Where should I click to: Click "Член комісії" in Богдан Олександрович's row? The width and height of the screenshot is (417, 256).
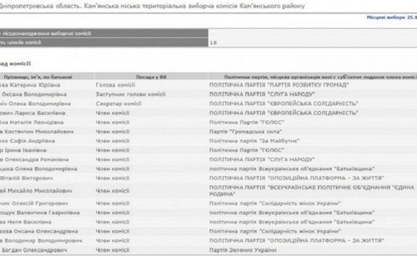112,250
